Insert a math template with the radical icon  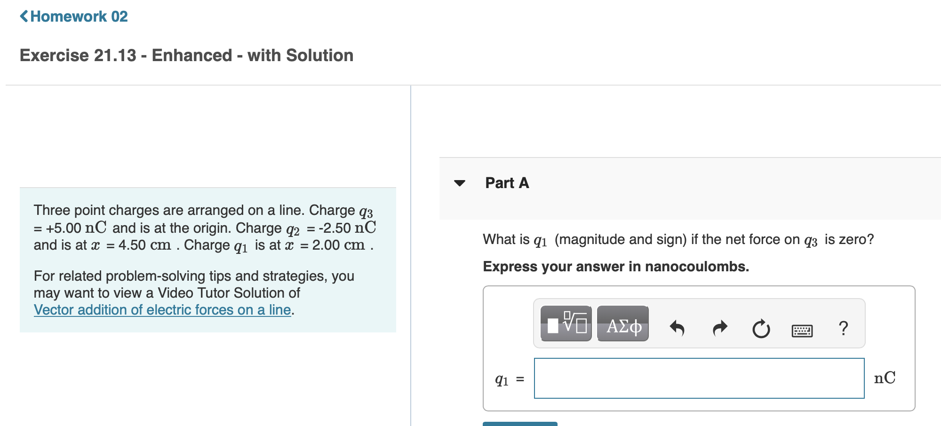[566, 324]
